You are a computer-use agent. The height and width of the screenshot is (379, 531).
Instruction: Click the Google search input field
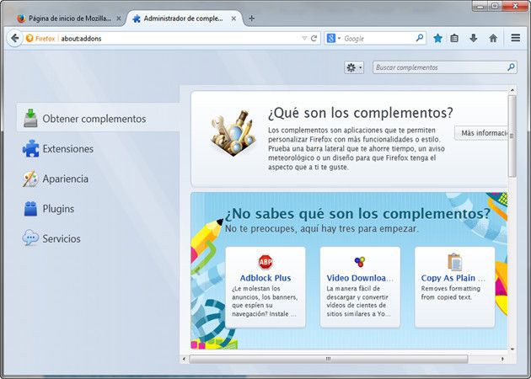click(378, 38)
